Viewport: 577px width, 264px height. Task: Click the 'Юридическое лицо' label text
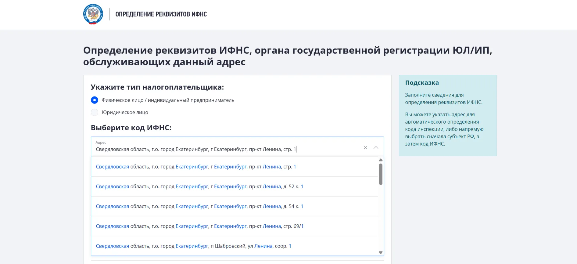tap(125, 112)
